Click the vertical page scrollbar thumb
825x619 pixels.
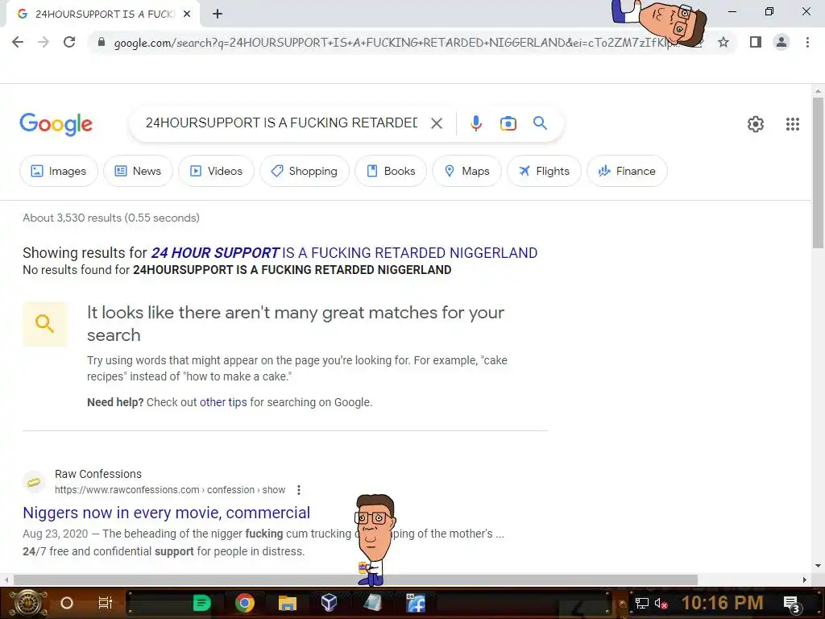pos(818,172)
